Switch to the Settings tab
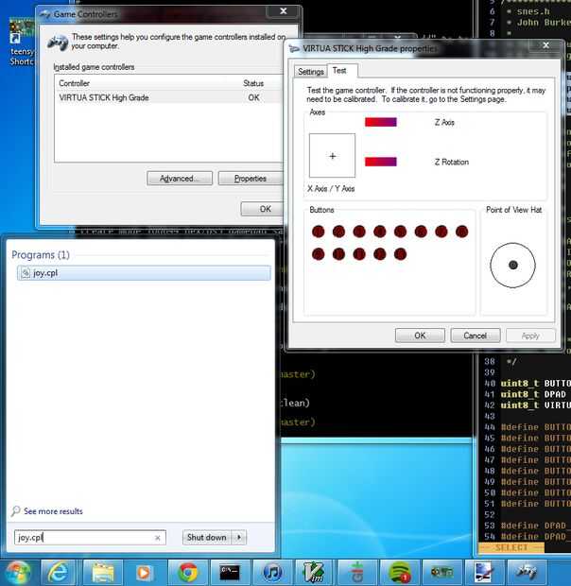The image size is (571, 586). point(311,72)
